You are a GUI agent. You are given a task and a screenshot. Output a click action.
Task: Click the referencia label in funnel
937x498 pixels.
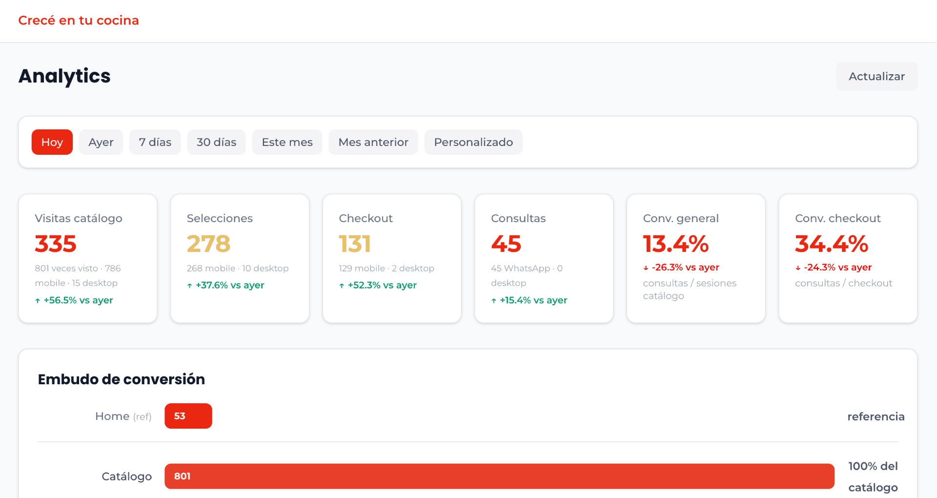(x=876, y=416)
